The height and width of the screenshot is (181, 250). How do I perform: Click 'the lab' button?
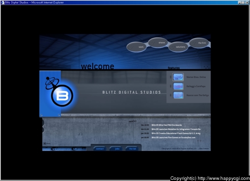click(132, 149)
